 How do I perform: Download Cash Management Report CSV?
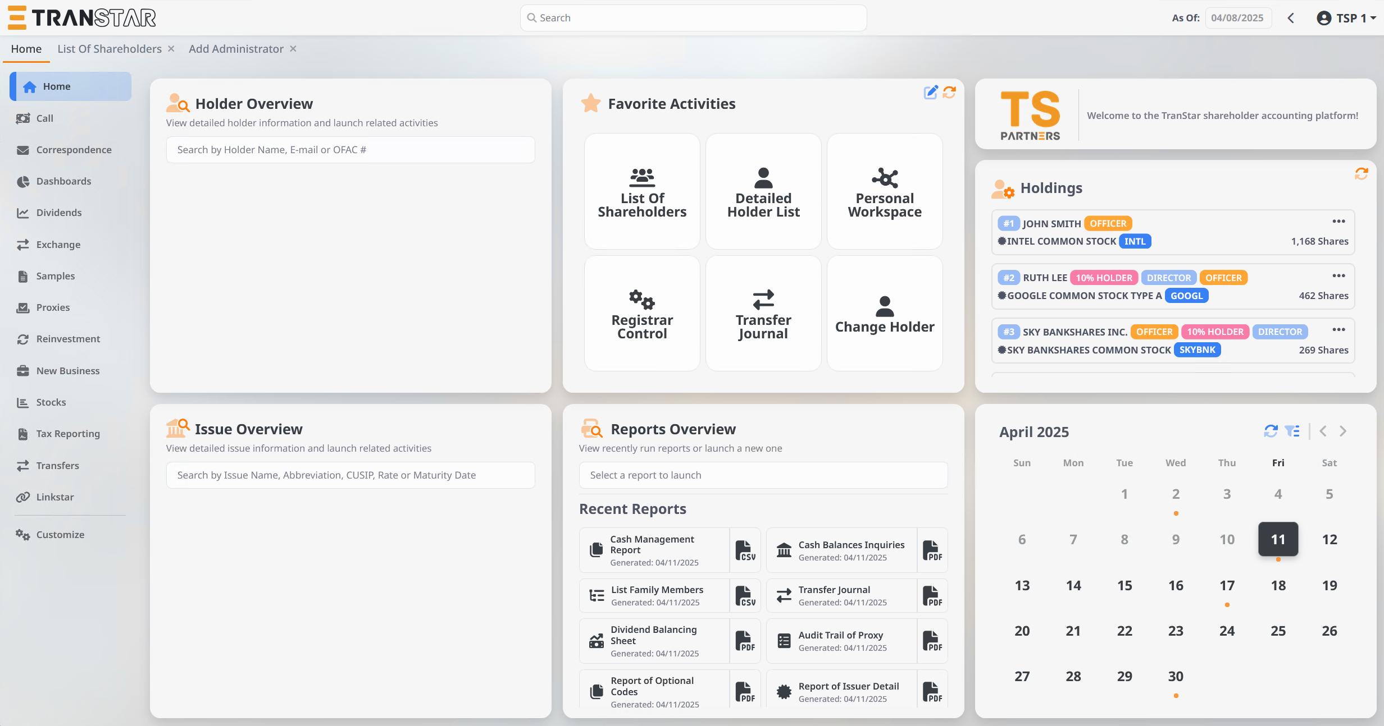(745, 550)
